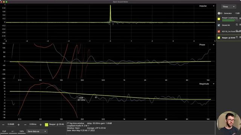The height and width of the screenshot is (135, 241).
Task: Click Reaper Loopback yellow color swatch
Action: pyautogui.click(x=219, y=19)
